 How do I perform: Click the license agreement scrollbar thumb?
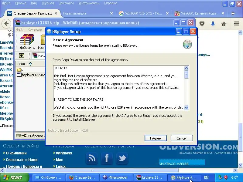(x=187, y=75)
